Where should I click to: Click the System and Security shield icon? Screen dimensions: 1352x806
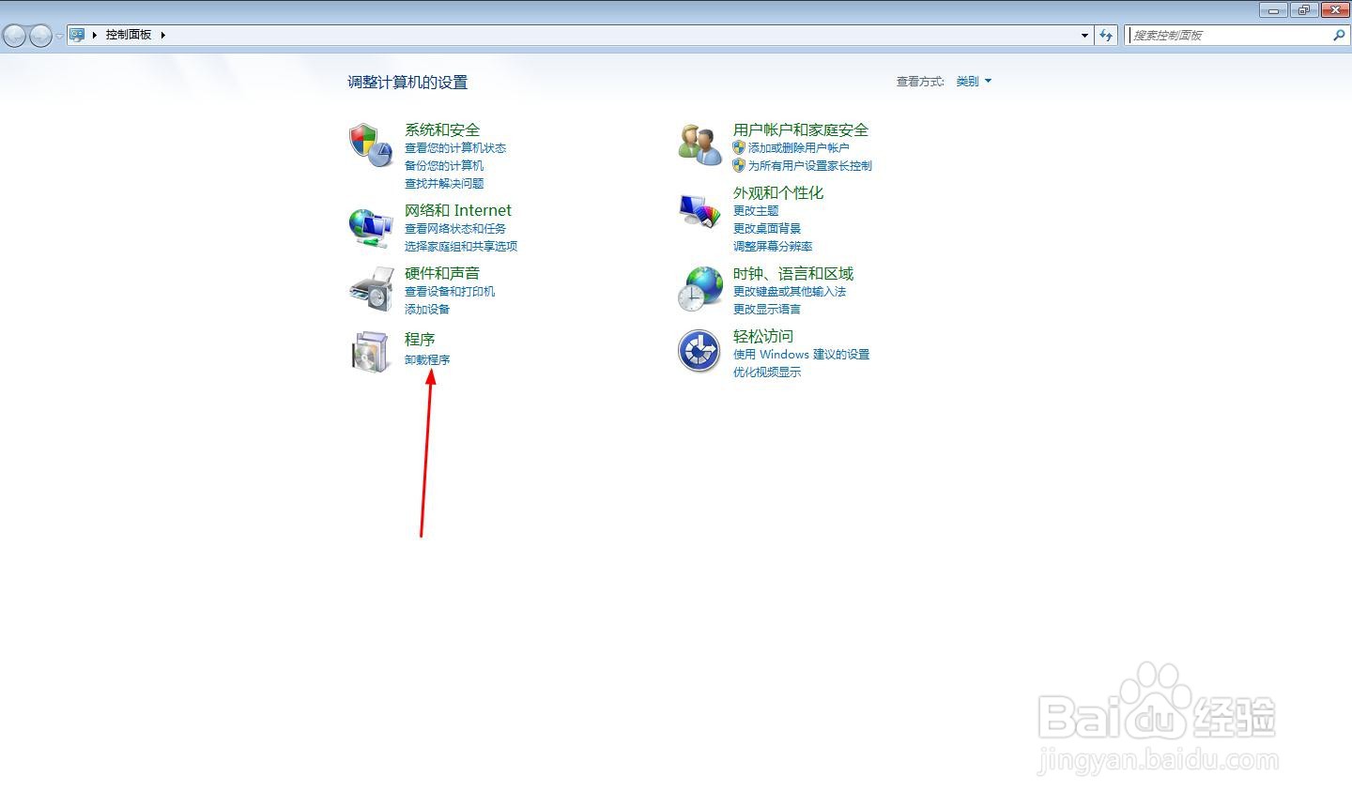pos(370,145)
